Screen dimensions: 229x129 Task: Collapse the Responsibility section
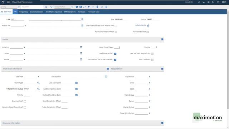tap(162, 69)
